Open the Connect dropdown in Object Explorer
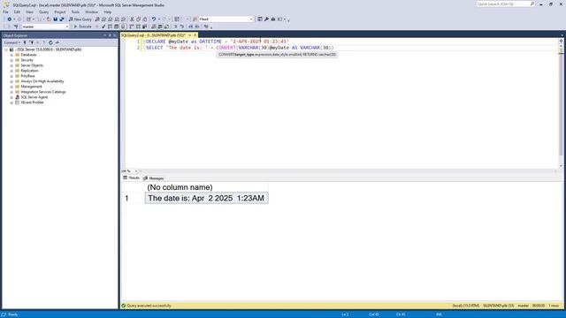Screen dimensions: 566x318 point(11,42)
